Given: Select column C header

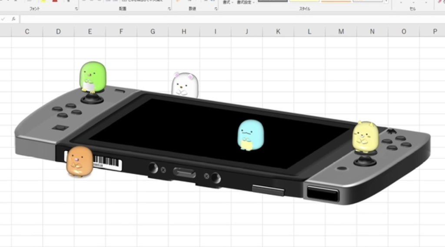Looking at the screenshot, I should point(27,31).
